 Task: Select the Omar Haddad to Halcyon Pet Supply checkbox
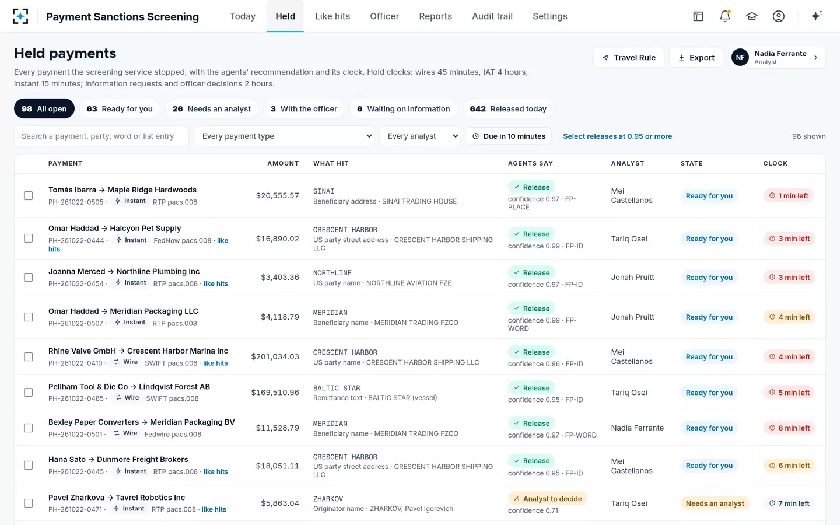(28, 239)
